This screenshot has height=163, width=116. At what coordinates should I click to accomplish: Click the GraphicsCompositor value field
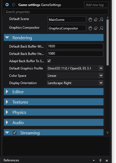point(67,28)
